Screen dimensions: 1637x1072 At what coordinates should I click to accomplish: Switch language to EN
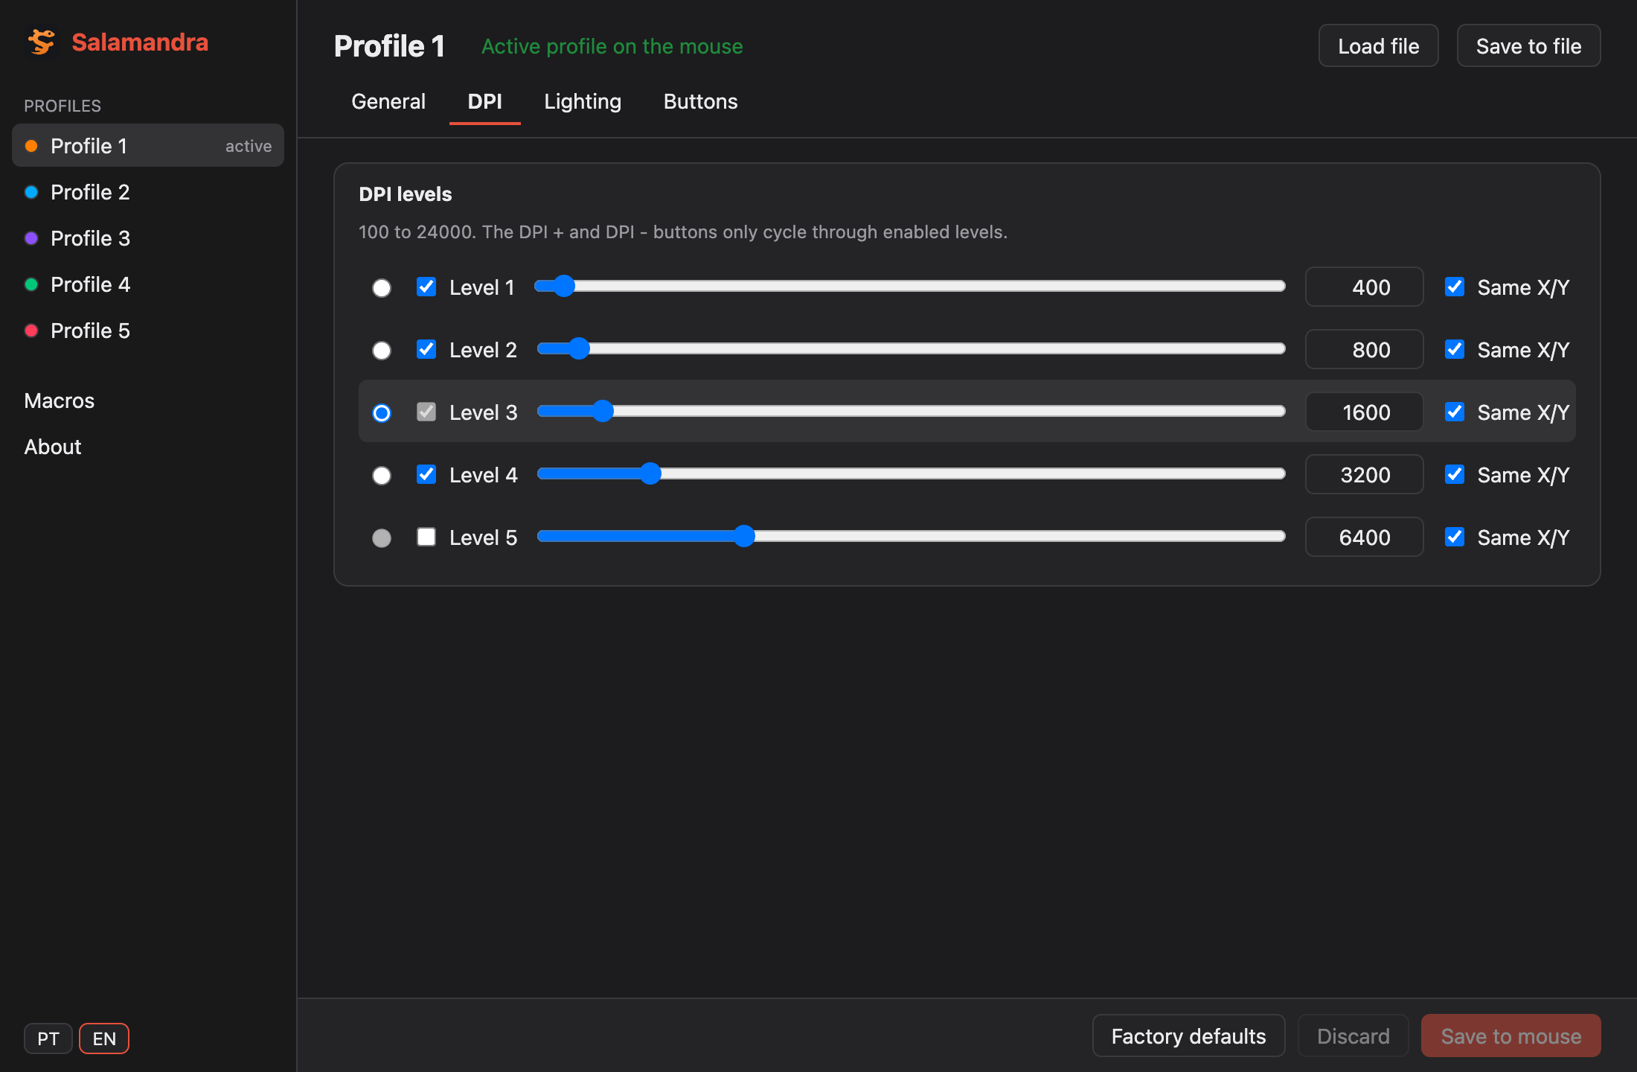(x=104, y=1038)
